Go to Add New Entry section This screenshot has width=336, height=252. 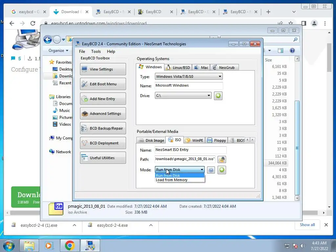point(103,98)
